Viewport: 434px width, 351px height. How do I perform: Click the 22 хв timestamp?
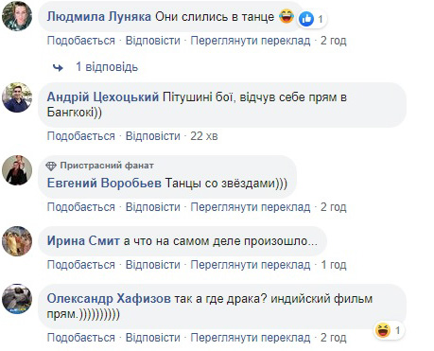(x=204, y=136)
